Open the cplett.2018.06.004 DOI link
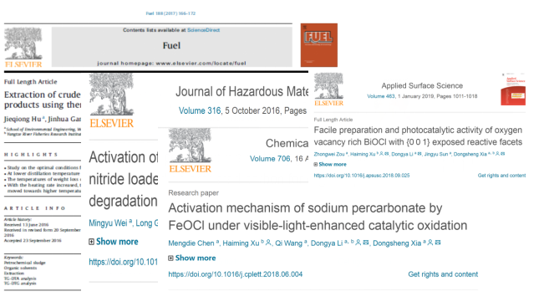The width and height of the screenshot is (544, 307). click(235, 274)
